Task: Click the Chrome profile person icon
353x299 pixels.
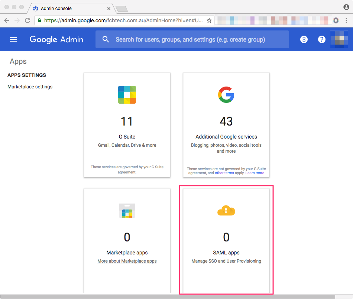Action: click(x=346, y=7)
